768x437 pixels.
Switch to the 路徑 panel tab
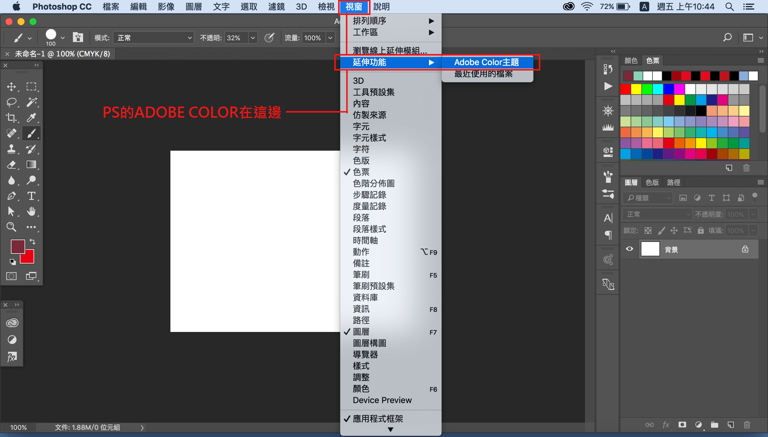pos(673,182)
